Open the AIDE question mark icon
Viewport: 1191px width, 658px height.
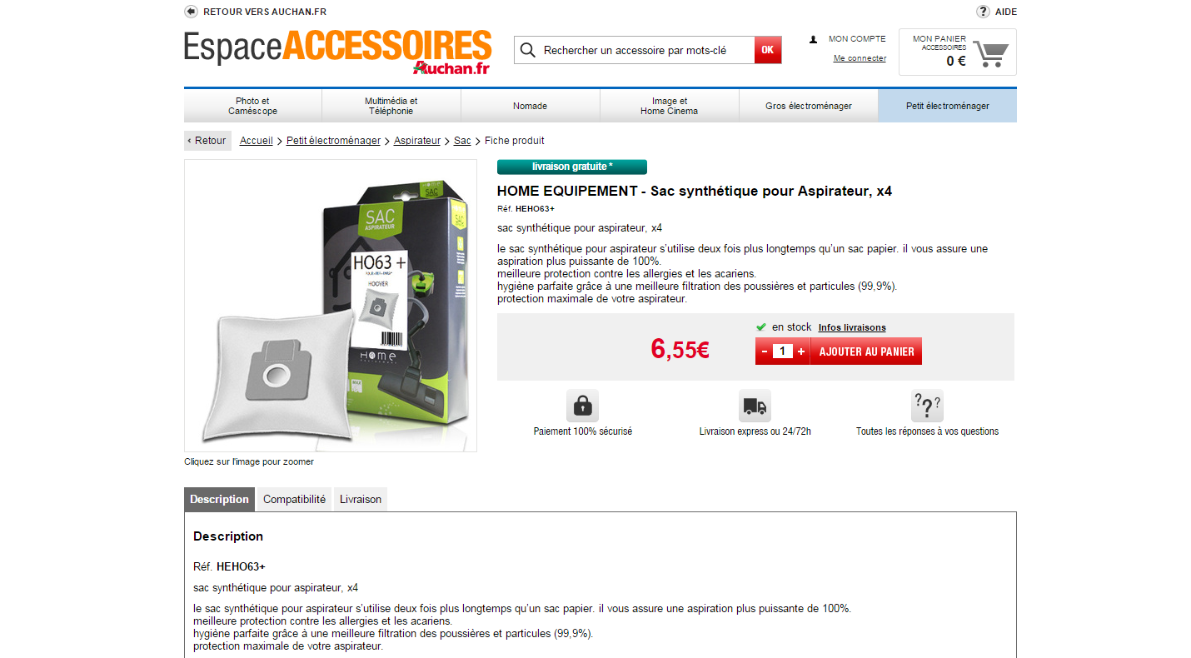coord(983,12)
